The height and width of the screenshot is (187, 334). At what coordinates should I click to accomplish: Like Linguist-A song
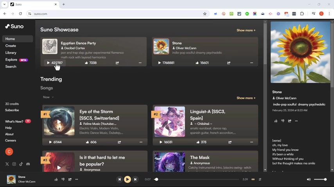coord(201,142)
